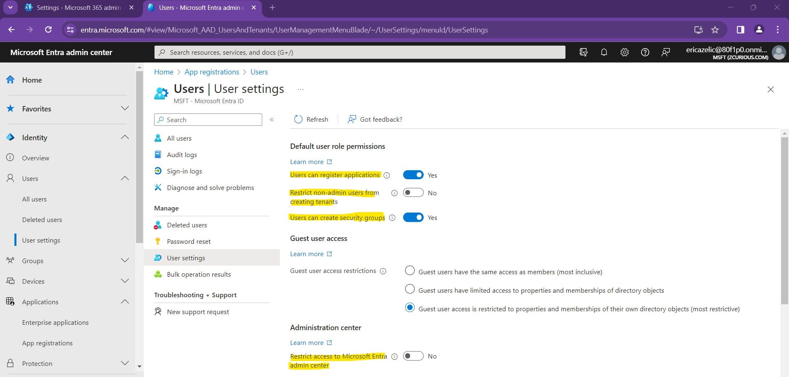Click Search resources, services, and docs field
This screenshot has height=377, width=789.
tap(360, 52)
